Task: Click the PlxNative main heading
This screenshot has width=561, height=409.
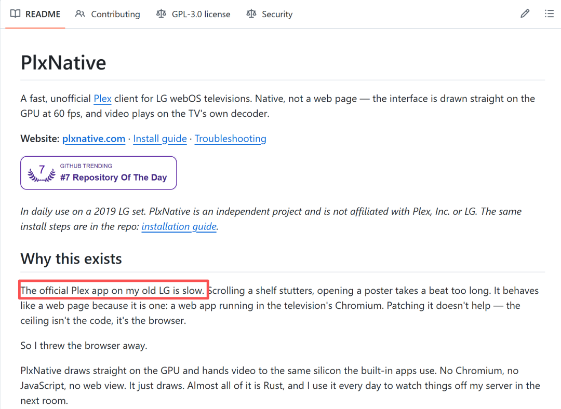Action: click(x=63, y=63)
